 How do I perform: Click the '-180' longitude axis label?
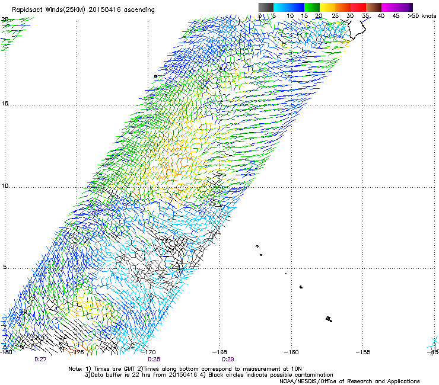[x=5, y=352]
